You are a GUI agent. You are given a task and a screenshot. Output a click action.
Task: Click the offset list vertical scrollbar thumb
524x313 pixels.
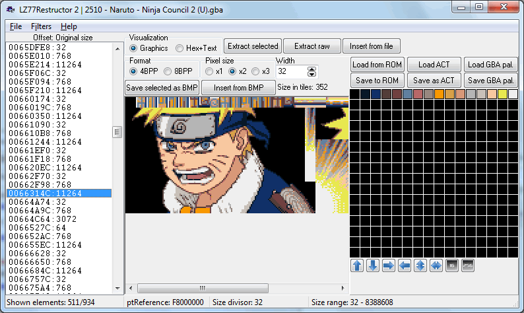click(117, 133)
